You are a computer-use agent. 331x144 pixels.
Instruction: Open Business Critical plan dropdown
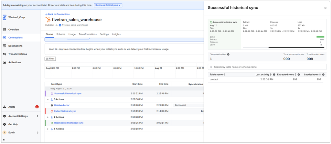point(108,5)
